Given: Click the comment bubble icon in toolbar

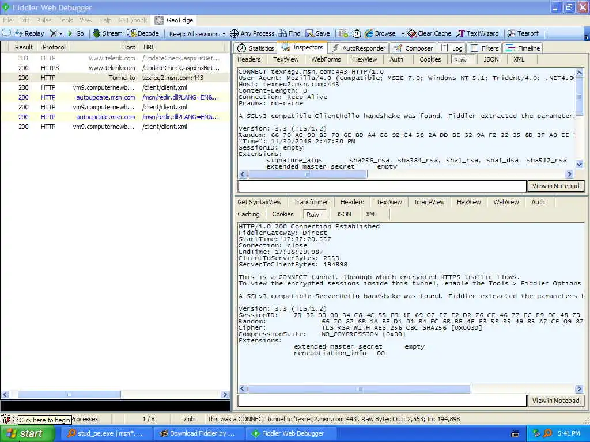Looking at the screenshot, I should point(6,33).
